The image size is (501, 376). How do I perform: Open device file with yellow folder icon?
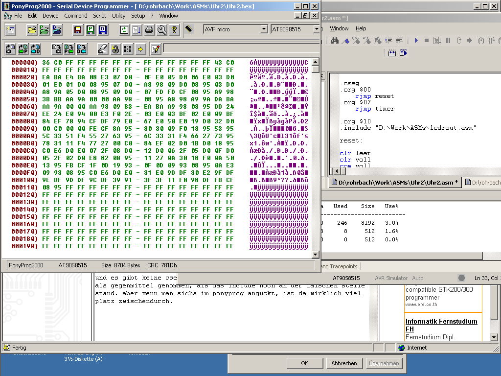point(32,30)
